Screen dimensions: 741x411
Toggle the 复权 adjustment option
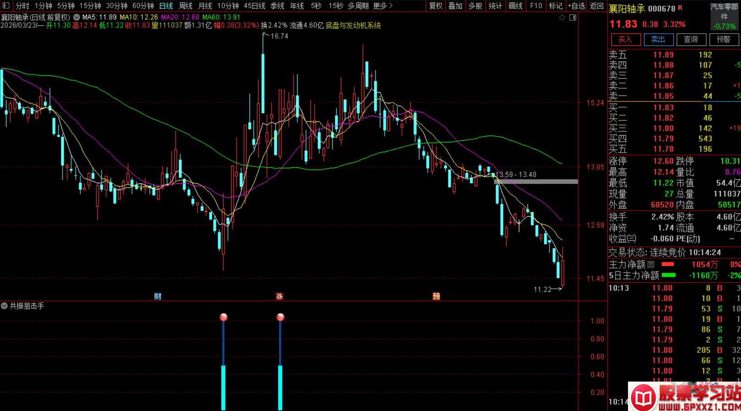click(436, 6)
